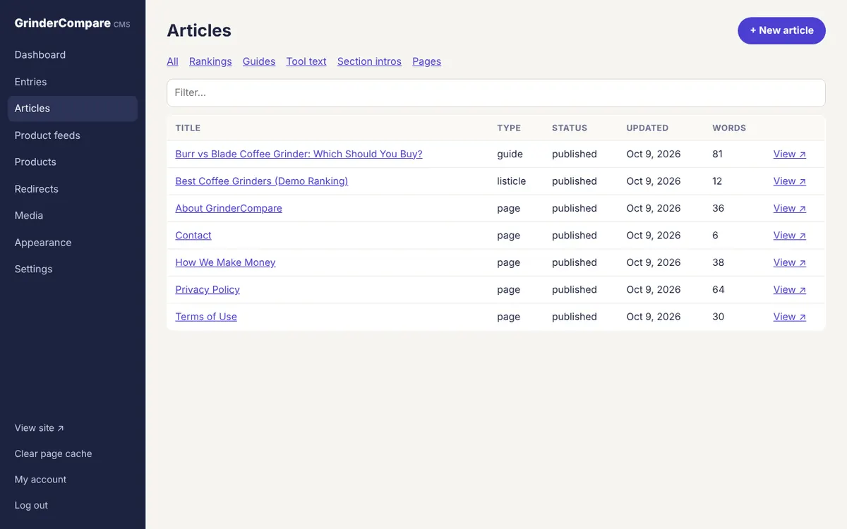Click word count 64 in Privacy Policy row
847x529 pixels.
[x=719, y=290]
